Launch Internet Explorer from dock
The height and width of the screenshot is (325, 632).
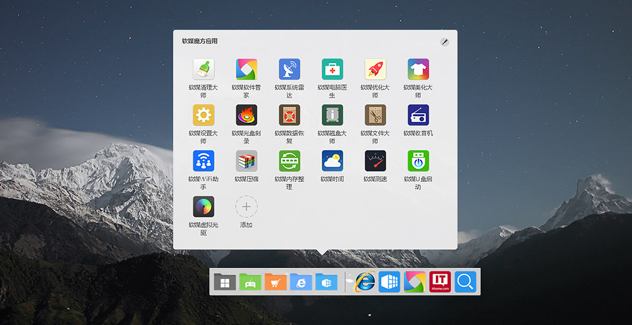coord(364,282)
